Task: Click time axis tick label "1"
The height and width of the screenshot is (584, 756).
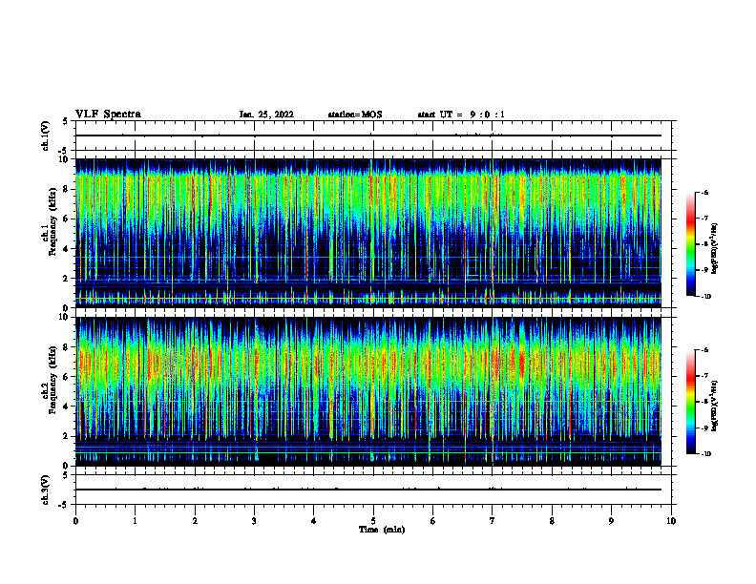Action: (135, 521)
